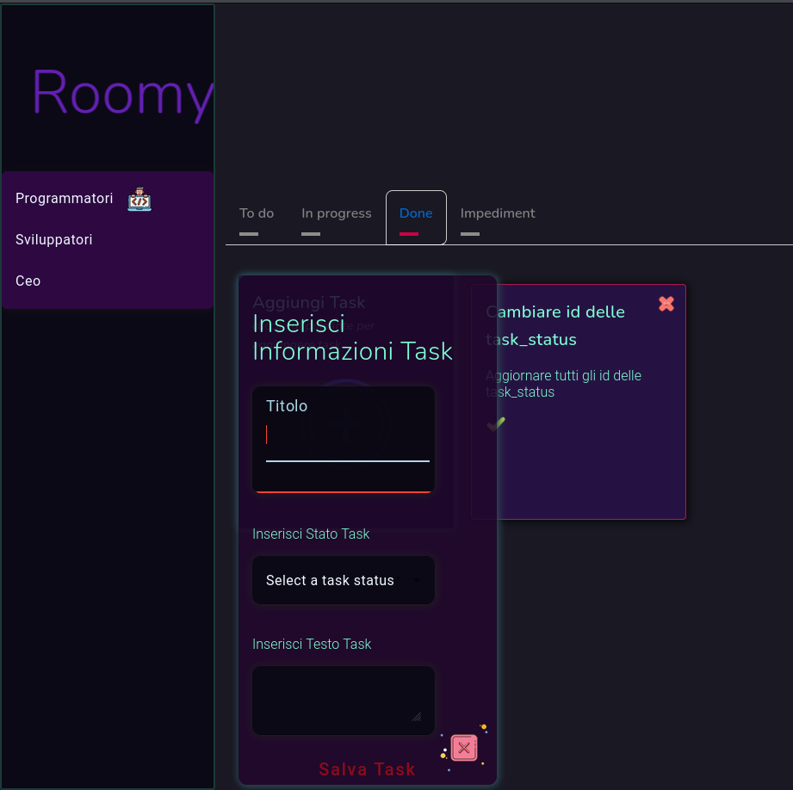Choose 'Programmatori' in the sidebar

pyautogui.click(x=64, y=198)
